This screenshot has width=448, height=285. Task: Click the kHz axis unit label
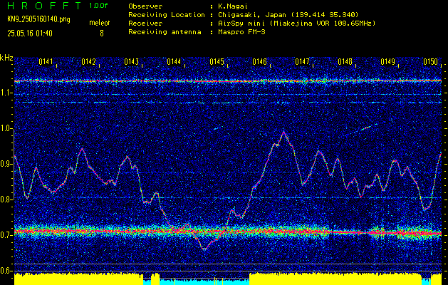6,58
